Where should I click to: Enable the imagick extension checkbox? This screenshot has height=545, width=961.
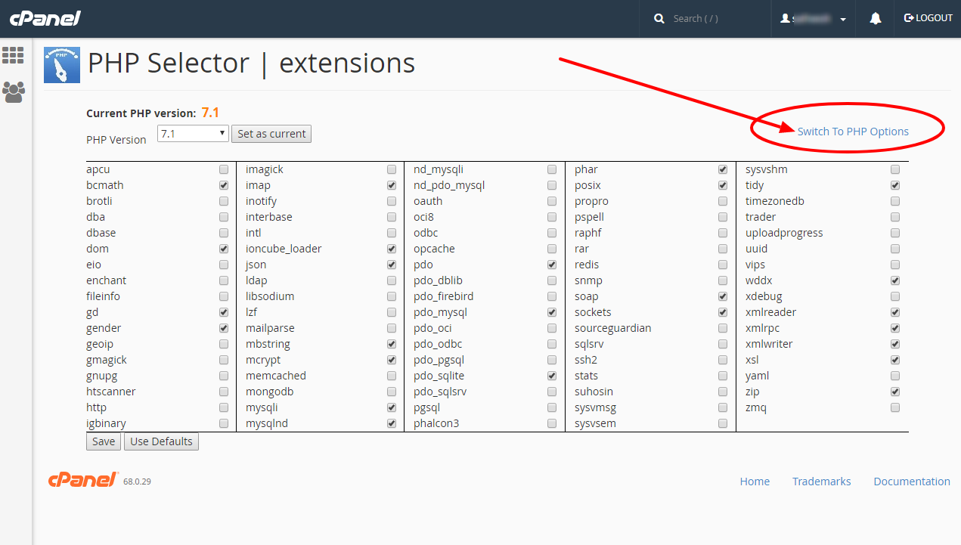point(392,169)
